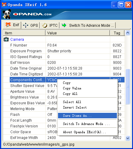Screen dimensions: 133x149
Task: Switch to the GPS tab
Action: (x=30, y=25)
